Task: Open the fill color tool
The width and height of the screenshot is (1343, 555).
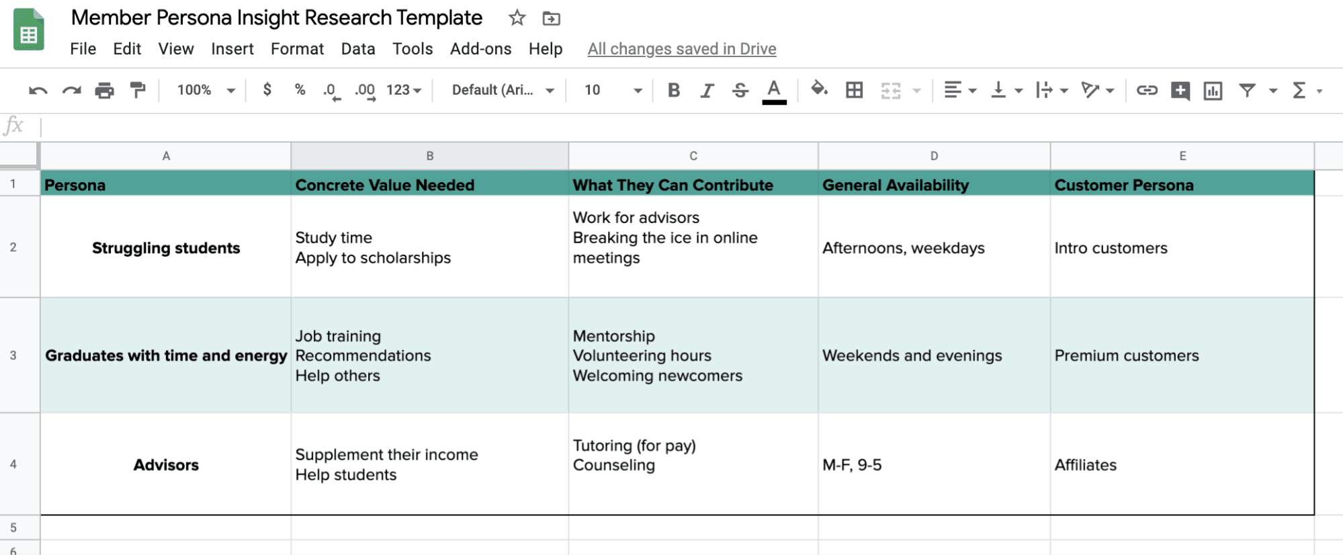Action: (820, 89)
